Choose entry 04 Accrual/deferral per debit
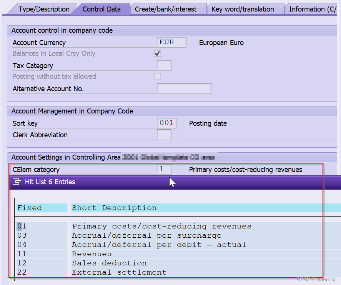Image resolution: width=341 pixels, height=285 pixels. (x=115, y=245)
